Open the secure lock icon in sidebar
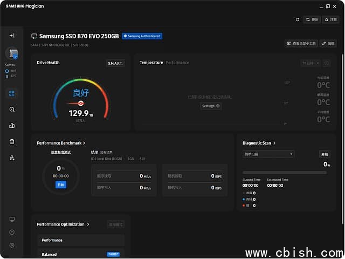 12,158
